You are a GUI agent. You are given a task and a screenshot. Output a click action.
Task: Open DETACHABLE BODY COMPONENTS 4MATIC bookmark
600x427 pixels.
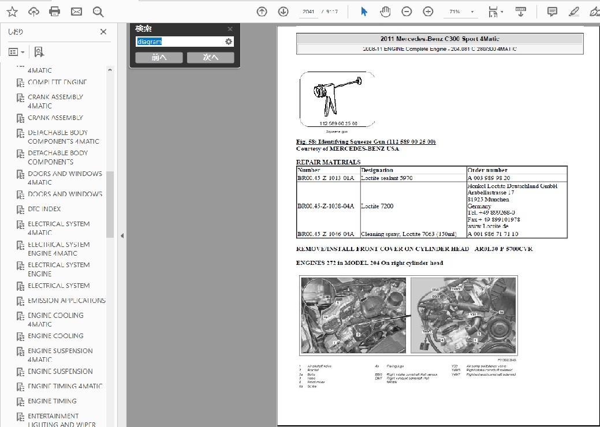click(x=63, y=137)
